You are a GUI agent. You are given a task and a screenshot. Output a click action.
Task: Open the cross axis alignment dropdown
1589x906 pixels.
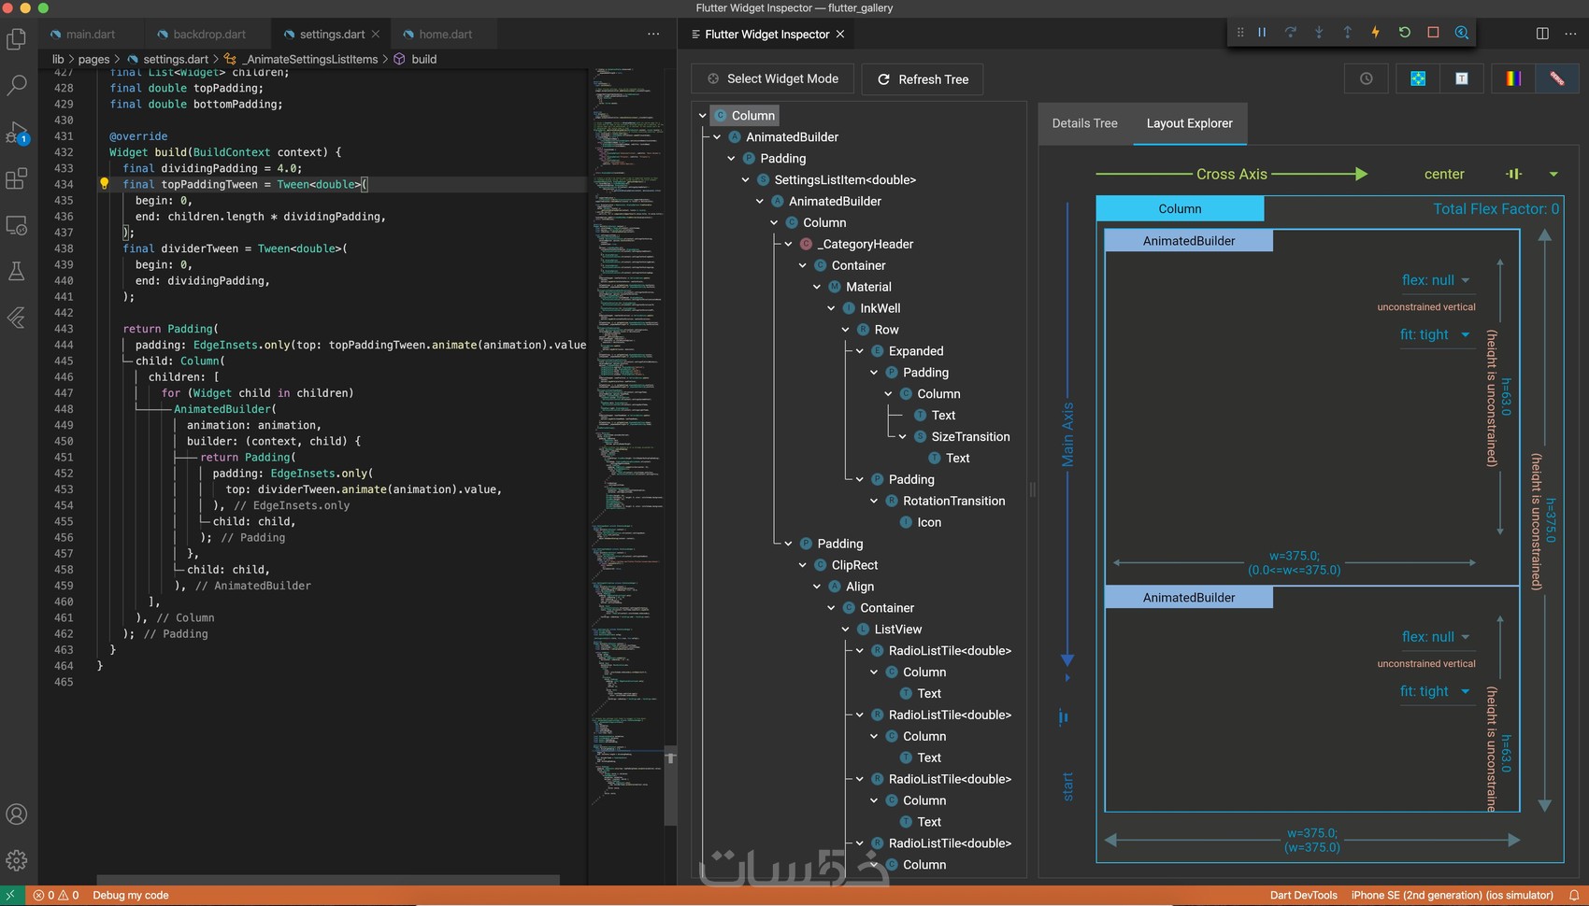pos(1553,174)
